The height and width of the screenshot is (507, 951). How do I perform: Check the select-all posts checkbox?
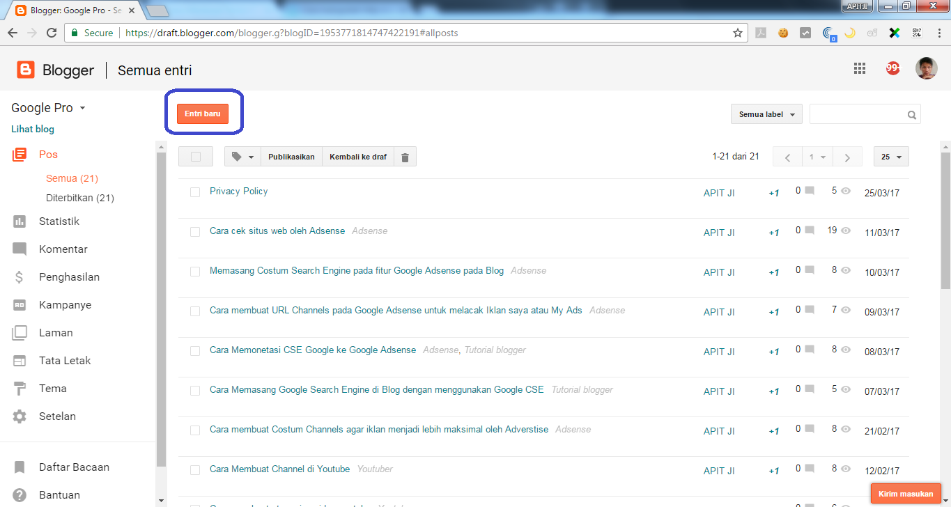point(195,156)
